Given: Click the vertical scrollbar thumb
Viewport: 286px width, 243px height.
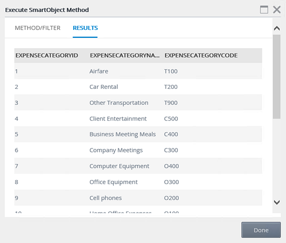Looking at the screenshot, I should pyautogui.click(x=277, y=77).
